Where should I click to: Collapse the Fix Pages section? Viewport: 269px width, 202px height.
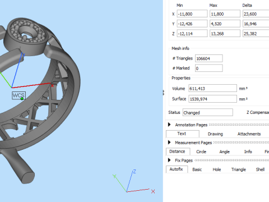click(x=169, y=160)
